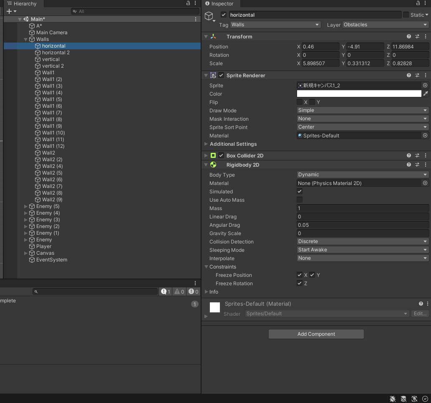
Task: Open the Sprite object picker circle
Action: [x=425, y=86]
